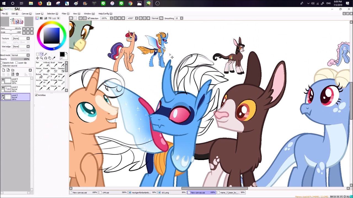Pick the Bucket fill tool
Image resolution: width=353 pixels, height=198 pixels.
point(39,76)
